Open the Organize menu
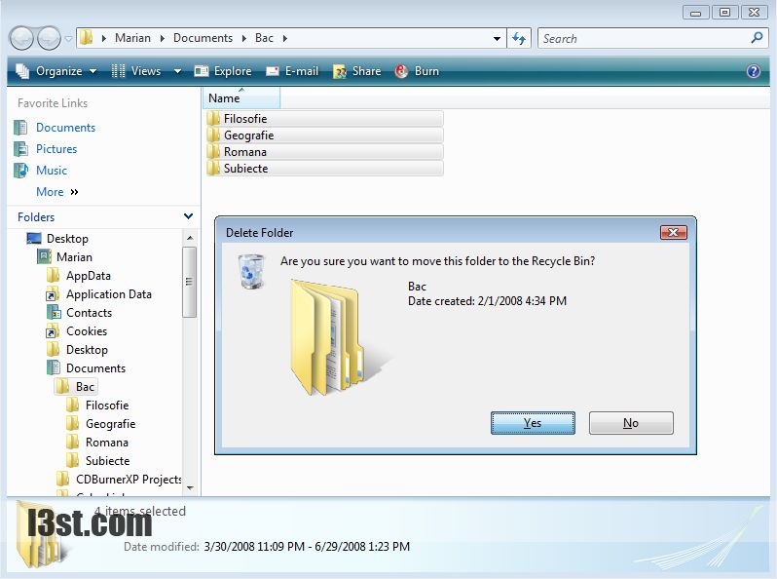Image resolution: width=777 pixels, height=579 pixels. (56, 71)
